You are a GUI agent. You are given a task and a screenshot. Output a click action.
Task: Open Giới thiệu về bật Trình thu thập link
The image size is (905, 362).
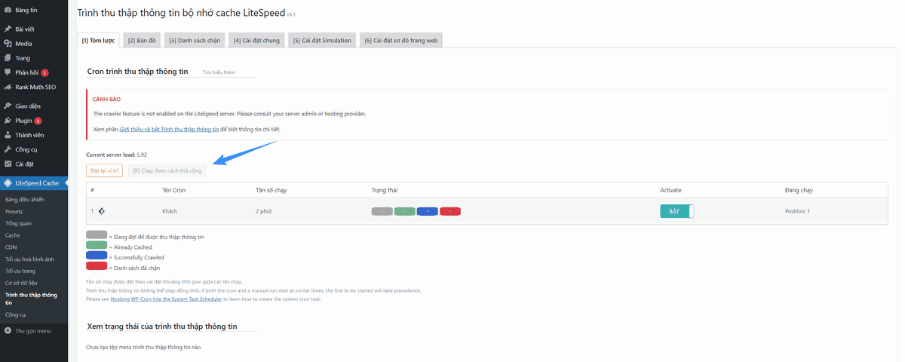click(x=169, y=130)
